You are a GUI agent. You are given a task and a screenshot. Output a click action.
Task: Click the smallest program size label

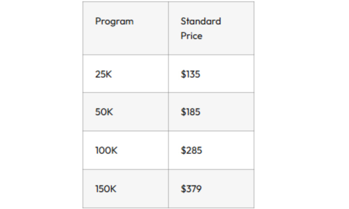coord(103,74)
